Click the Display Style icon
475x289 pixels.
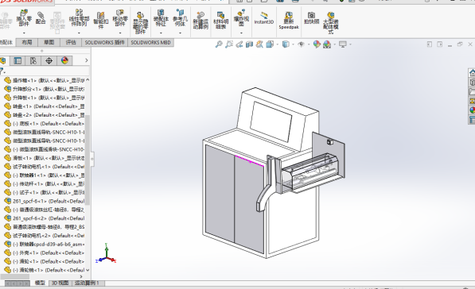pyautogui.click(x=286, y=44)
